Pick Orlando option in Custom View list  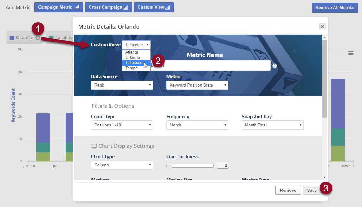133,57
